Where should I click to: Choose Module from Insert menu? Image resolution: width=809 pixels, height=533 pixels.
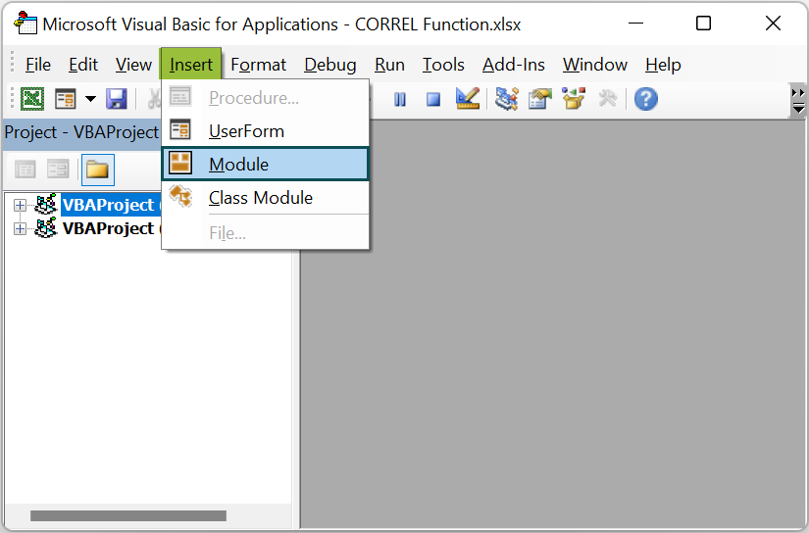[265, 164]
